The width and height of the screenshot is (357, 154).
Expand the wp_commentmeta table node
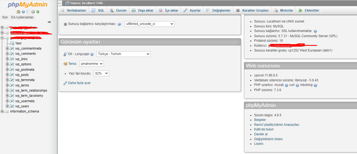[7, 49]
